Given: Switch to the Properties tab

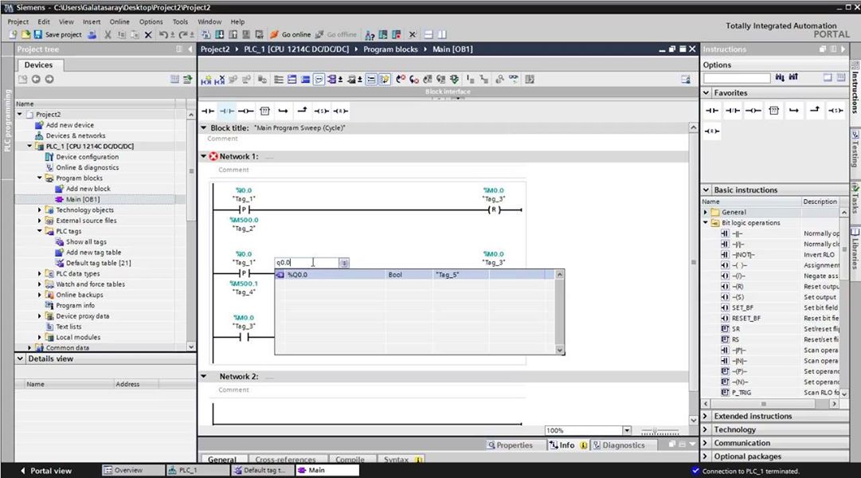Looking at the screenshot, I should point(510,445).
